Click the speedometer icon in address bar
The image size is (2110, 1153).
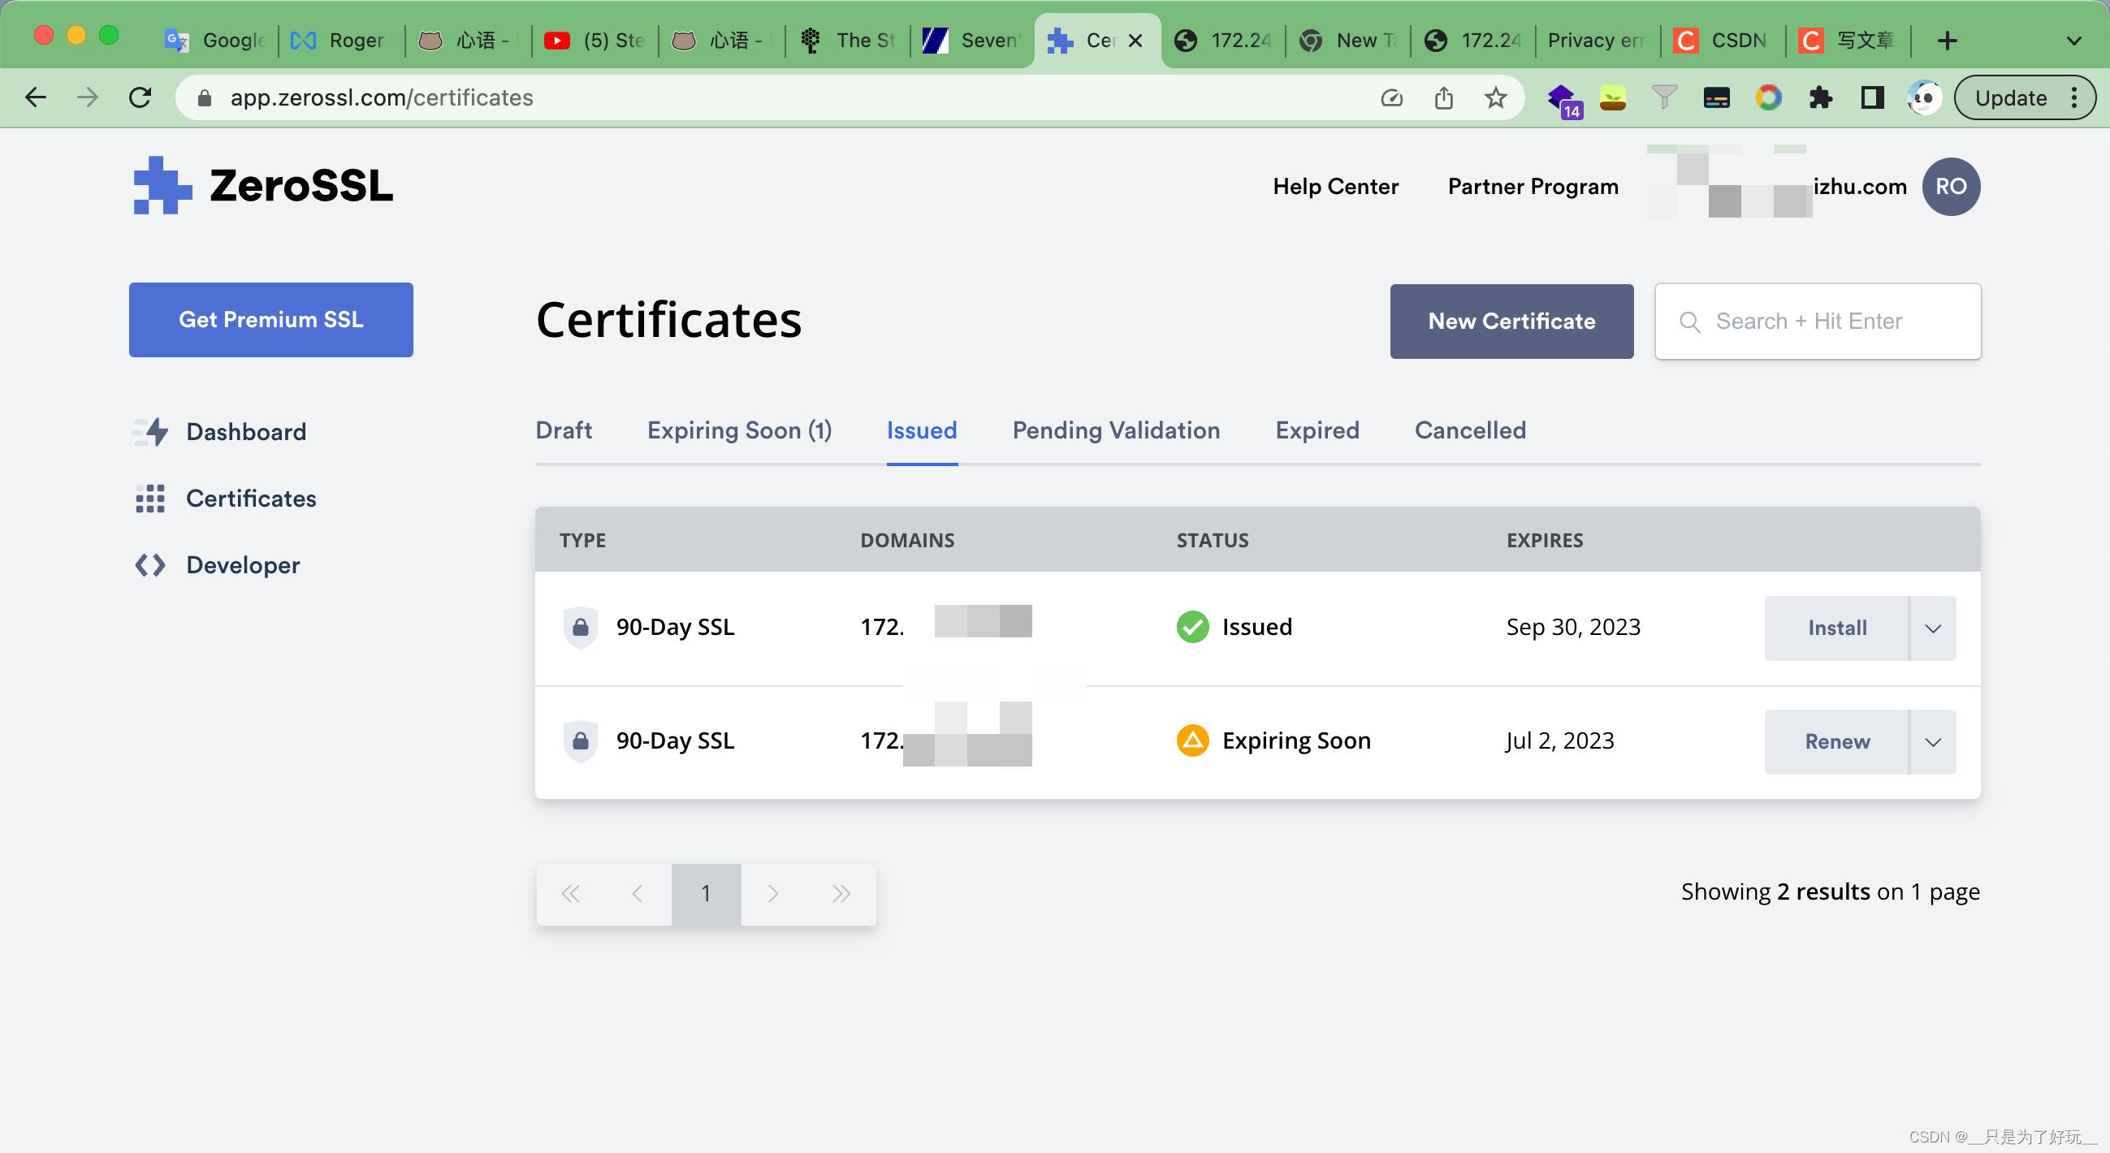point(1392,98)
